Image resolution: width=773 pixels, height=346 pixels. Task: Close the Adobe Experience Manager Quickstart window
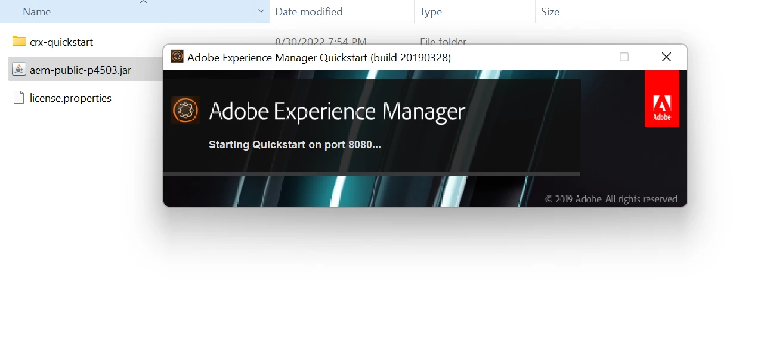[666, 57]
